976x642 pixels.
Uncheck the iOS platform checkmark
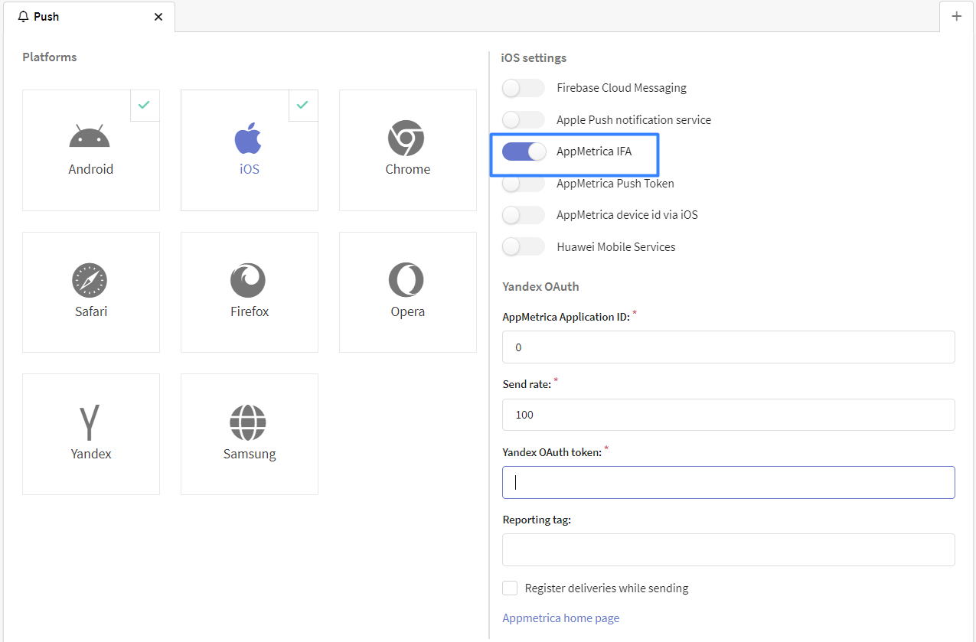tap(302, 105)
